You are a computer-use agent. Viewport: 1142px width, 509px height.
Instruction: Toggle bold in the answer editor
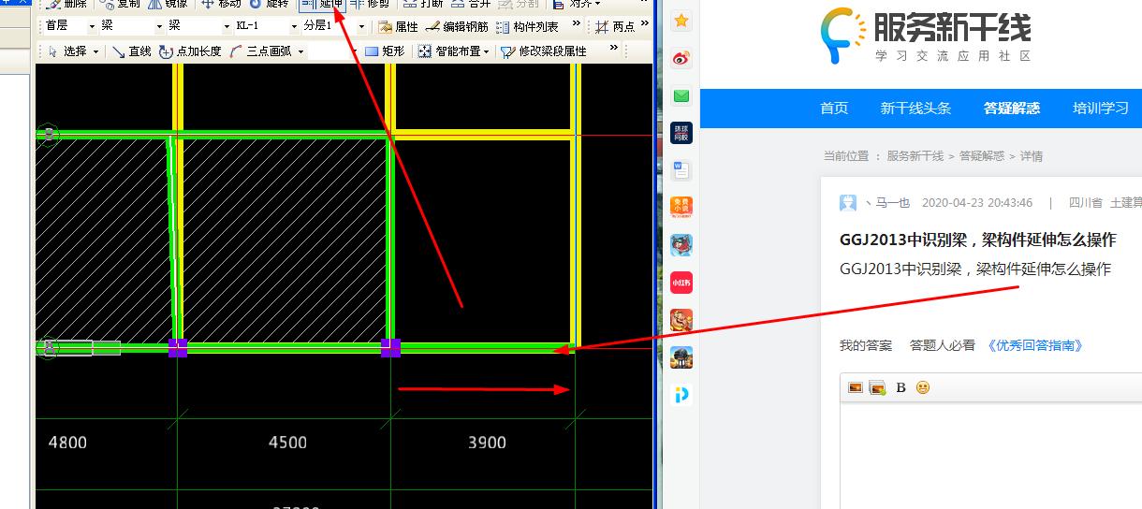pyautogui.click(x=901, y=387)
